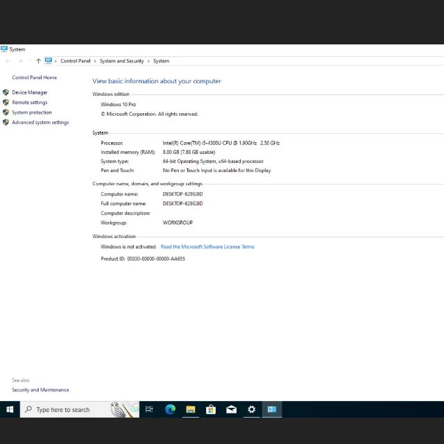Image resolution: width=444 pixels, height=444 pixels.
Task: Select the Windows 10 Pro edition text
Action: pos(119,104)
